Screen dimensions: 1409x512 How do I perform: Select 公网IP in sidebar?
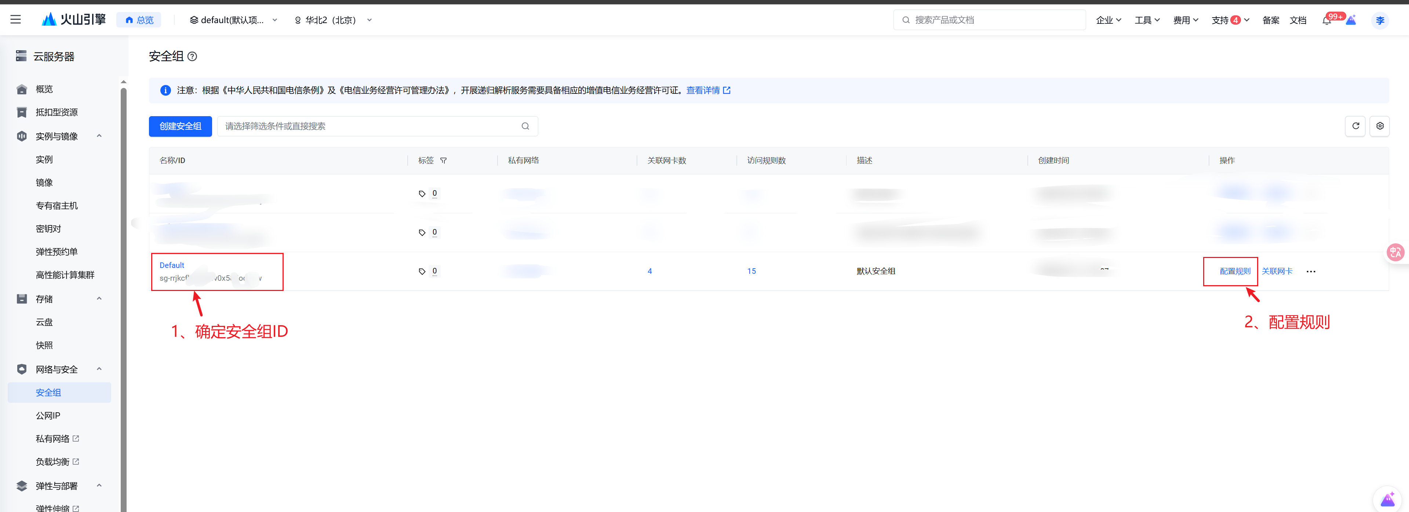click(48, 416)
